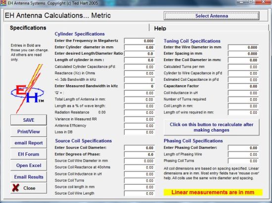Click the Cylinder diameter in mm field
The height and width of the screenshot is (203, 272).
pos(139,47)
